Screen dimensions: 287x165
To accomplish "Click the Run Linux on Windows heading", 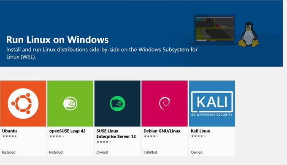I will point(57,40).
